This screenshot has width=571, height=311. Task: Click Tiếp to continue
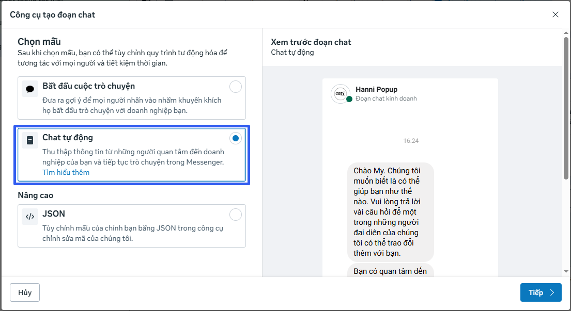point(541,292)
